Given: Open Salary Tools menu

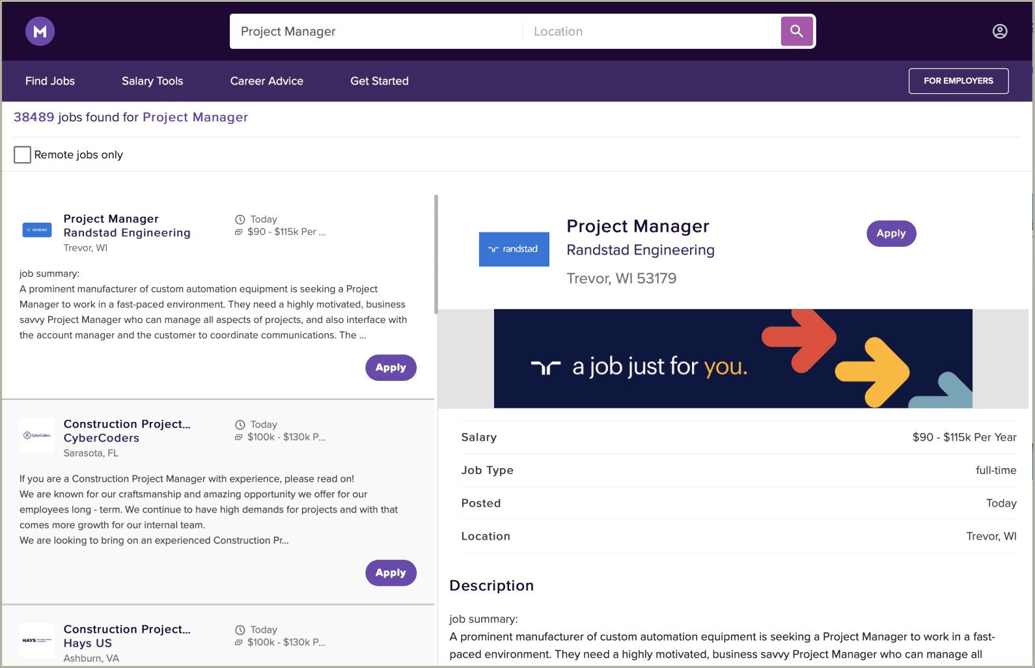Looking at the screenshot, I should [x=152, y=81].
